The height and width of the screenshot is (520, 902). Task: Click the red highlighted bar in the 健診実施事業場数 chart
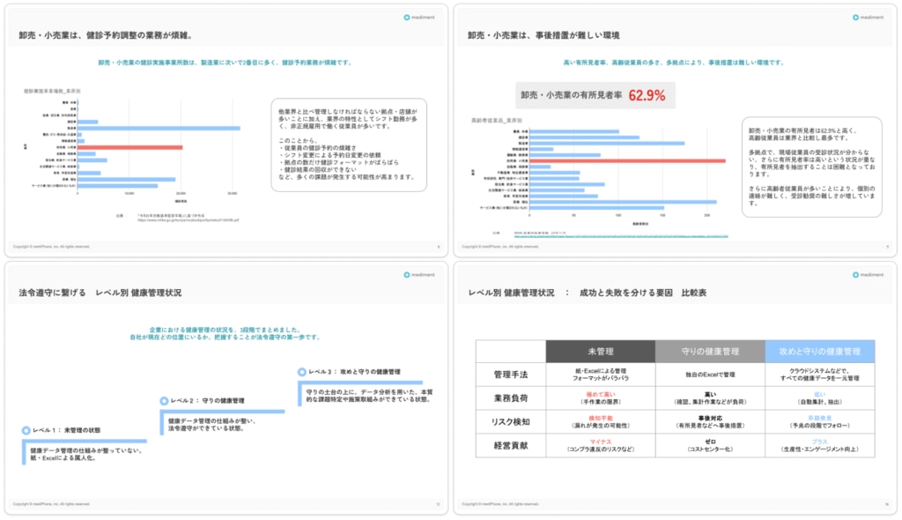(130, 147)
